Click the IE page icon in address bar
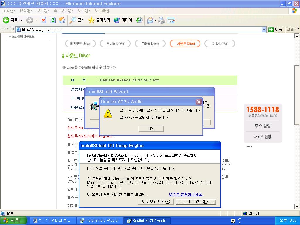The image size is (300, 225). [x=18, y=30]
